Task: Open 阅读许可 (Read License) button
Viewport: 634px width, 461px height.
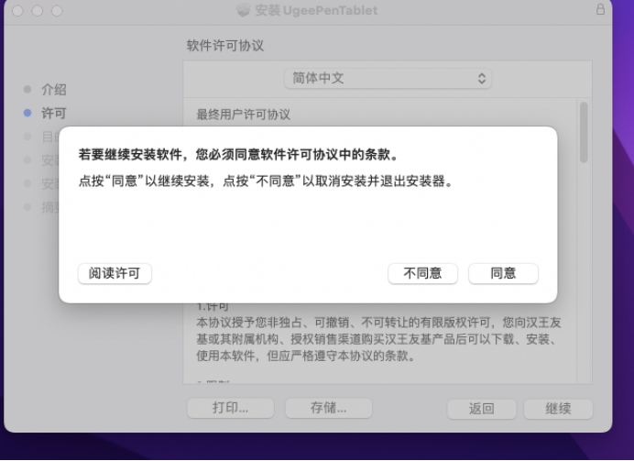Action: pos(115,273)
